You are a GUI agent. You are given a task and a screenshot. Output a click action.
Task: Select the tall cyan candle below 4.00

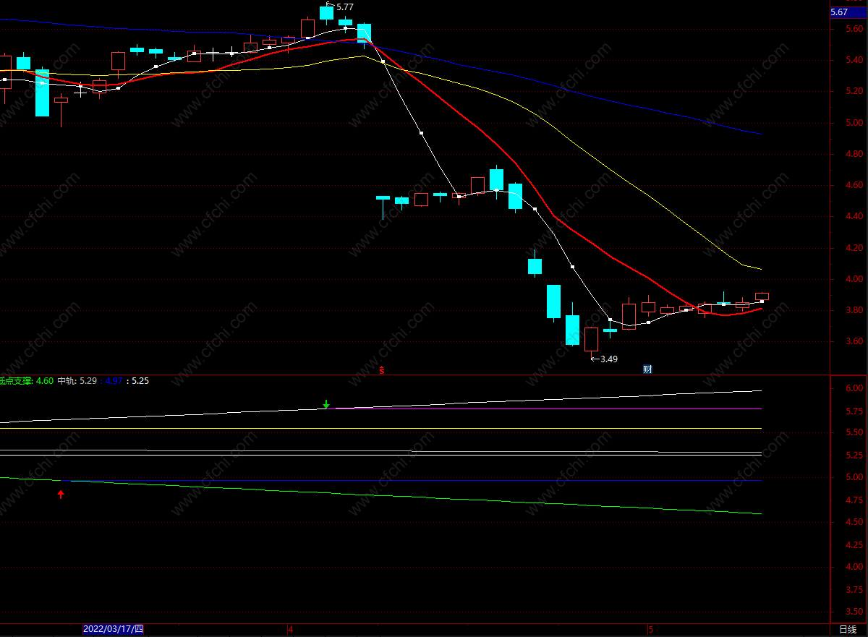tap(553, 302)
